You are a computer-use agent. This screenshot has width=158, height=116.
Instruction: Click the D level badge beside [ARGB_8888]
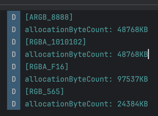click(x=14, y=17)
